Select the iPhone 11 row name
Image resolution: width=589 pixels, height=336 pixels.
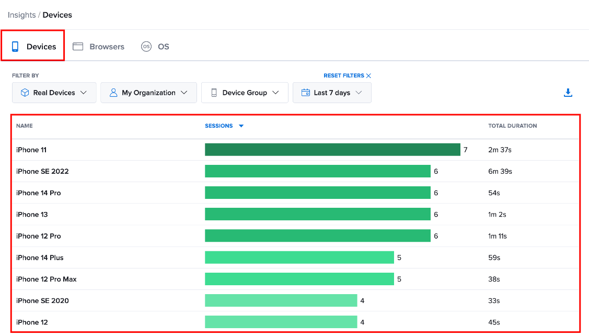[31, 150]
